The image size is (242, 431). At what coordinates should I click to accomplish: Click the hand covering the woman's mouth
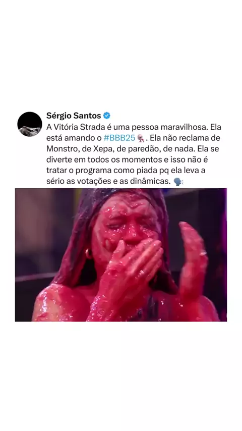132,264
